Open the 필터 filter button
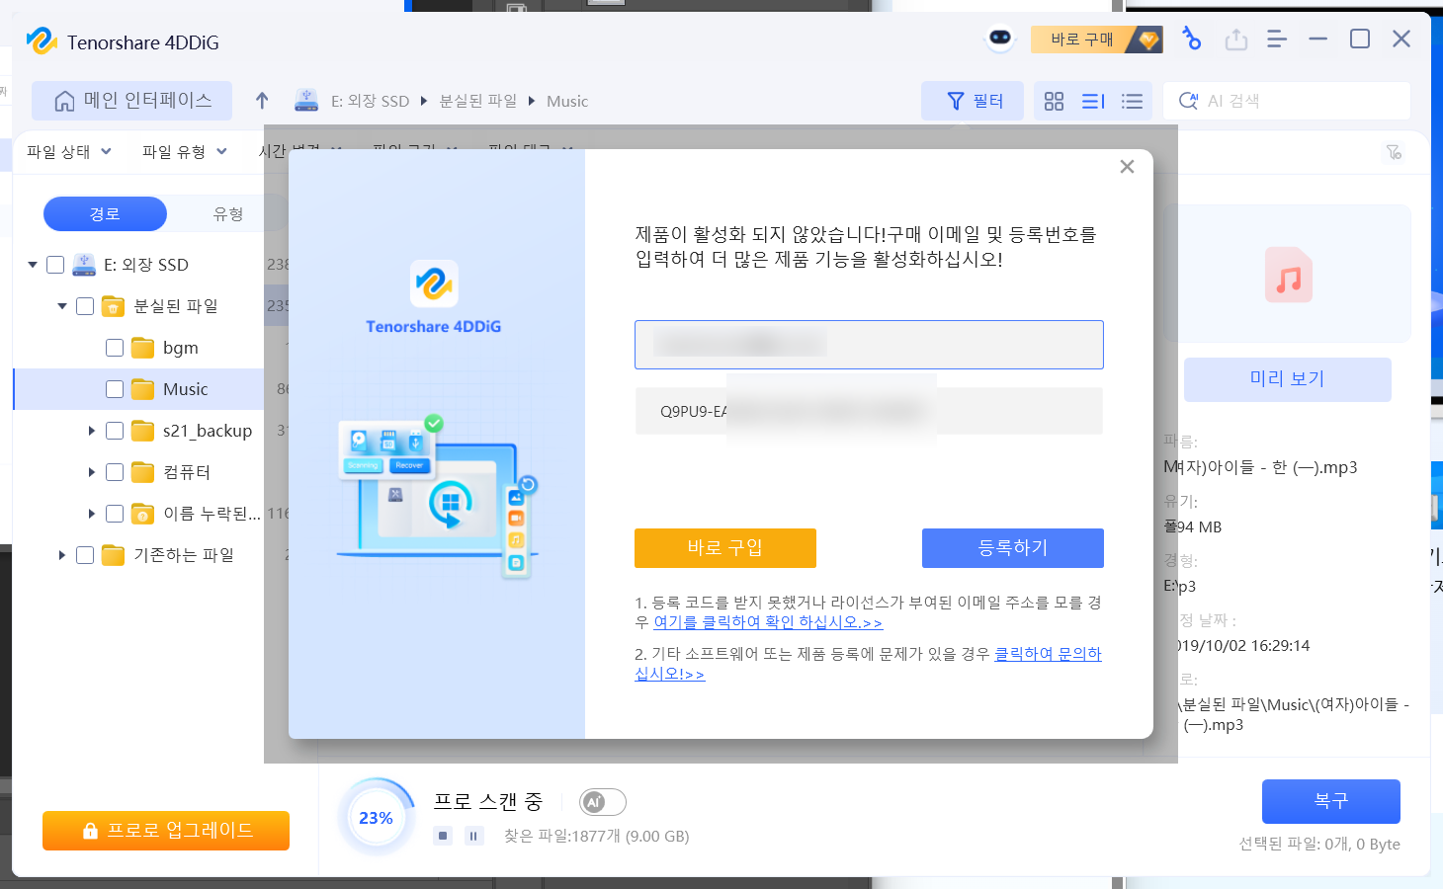This screenshot has width=1443, height=889. [973, 101]
